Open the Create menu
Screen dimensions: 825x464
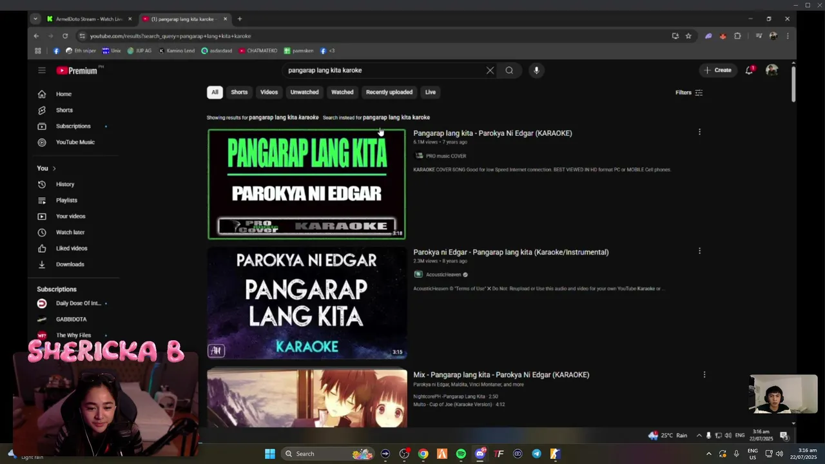point(717,70)
